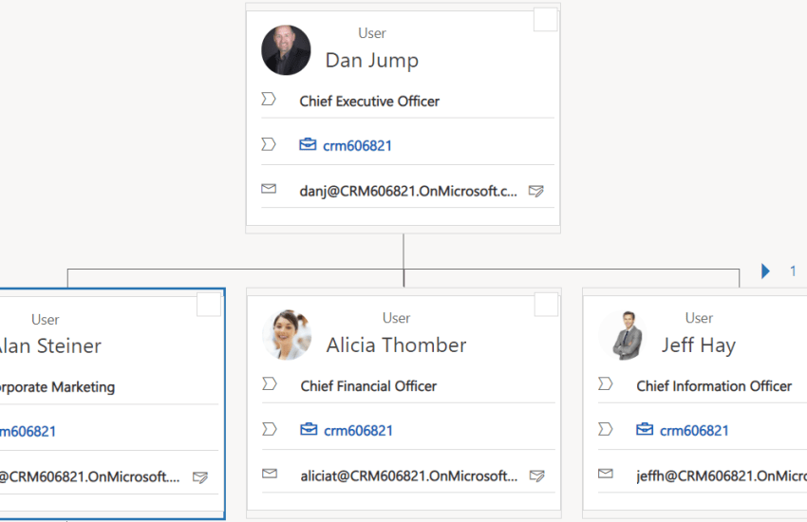
Task: Click Alicia Thomber's profile picture
Action: [x=287, y=334]
